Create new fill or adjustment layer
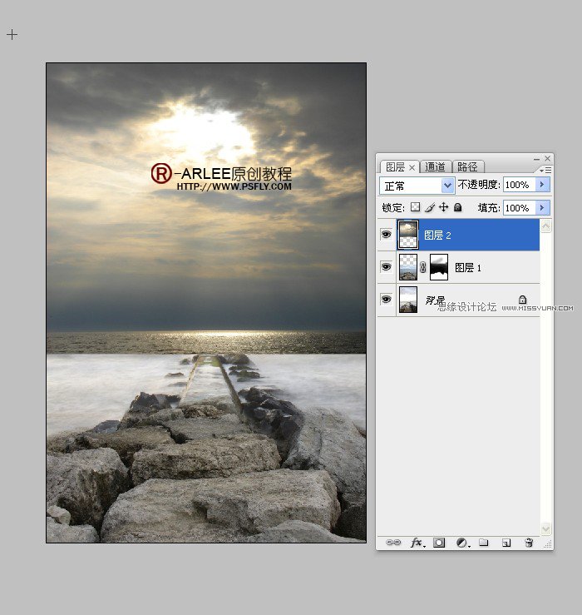 (x=462, y=543)
